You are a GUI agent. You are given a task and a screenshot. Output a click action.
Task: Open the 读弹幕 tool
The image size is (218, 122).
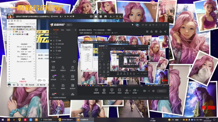72,78
